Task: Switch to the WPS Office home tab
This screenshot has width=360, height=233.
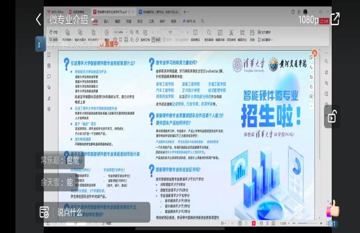Action: click(x=55, y=12)
